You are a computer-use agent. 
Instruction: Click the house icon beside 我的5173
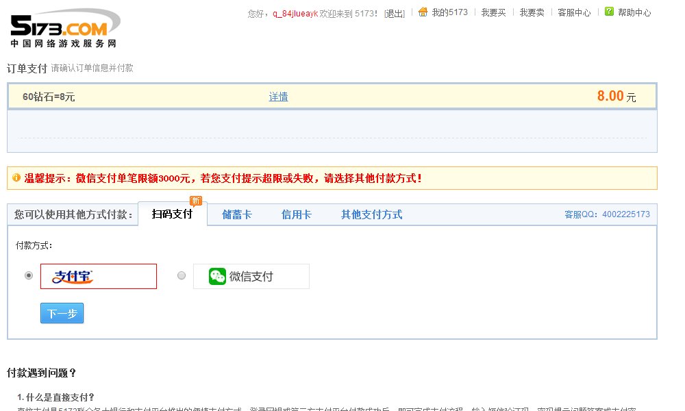point(423,12)
